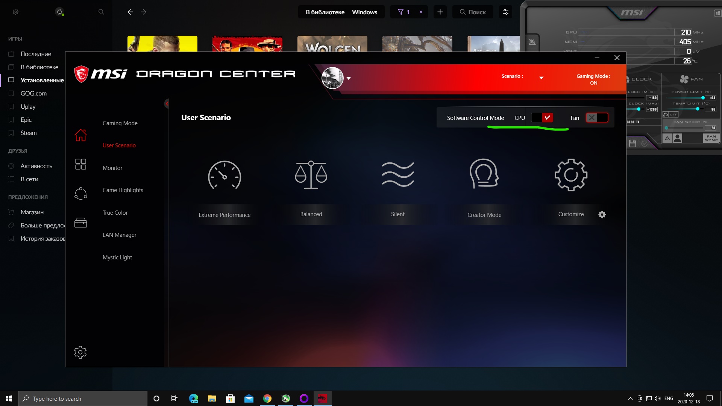The image size is (722, 406).
Task: Enable the Fan software control switch
Action: (597, 118)
